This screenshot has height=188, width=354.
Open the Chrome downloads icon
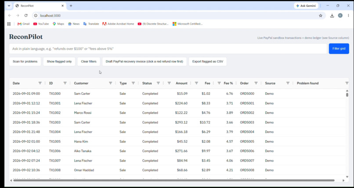tap(332, 15)
